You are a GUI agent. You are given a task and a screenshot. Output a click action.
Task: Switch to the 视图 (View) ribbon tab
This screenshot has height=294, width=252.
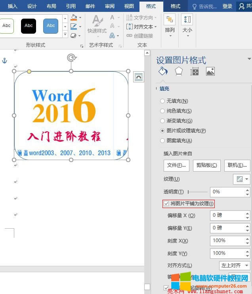click(129, 6)
